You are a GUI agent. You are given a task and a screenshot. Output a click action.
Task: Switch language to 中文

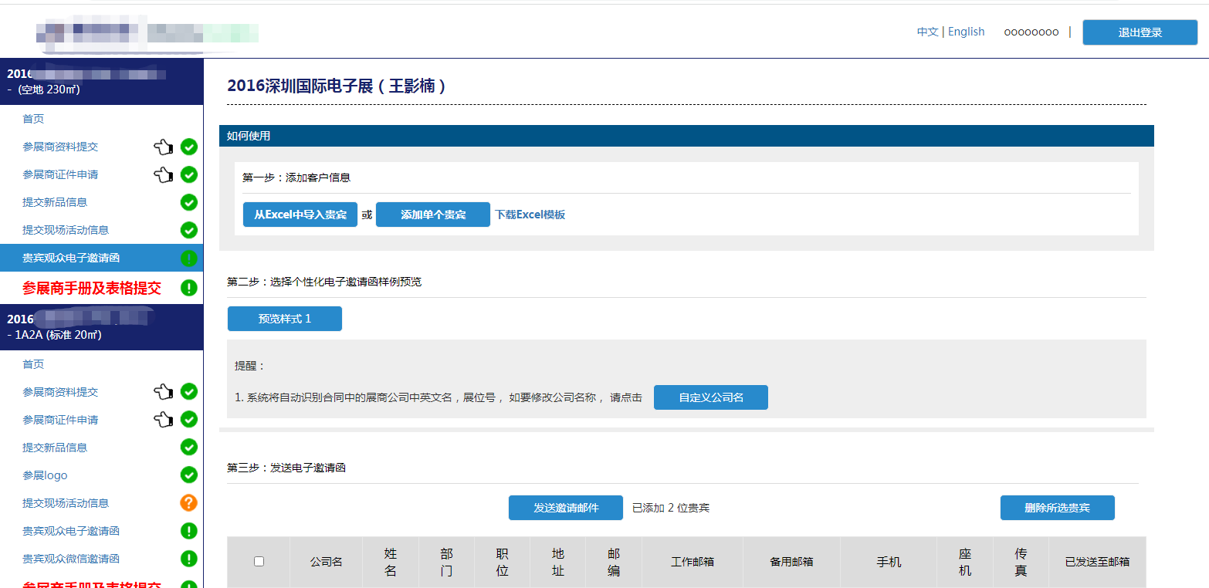927,32
